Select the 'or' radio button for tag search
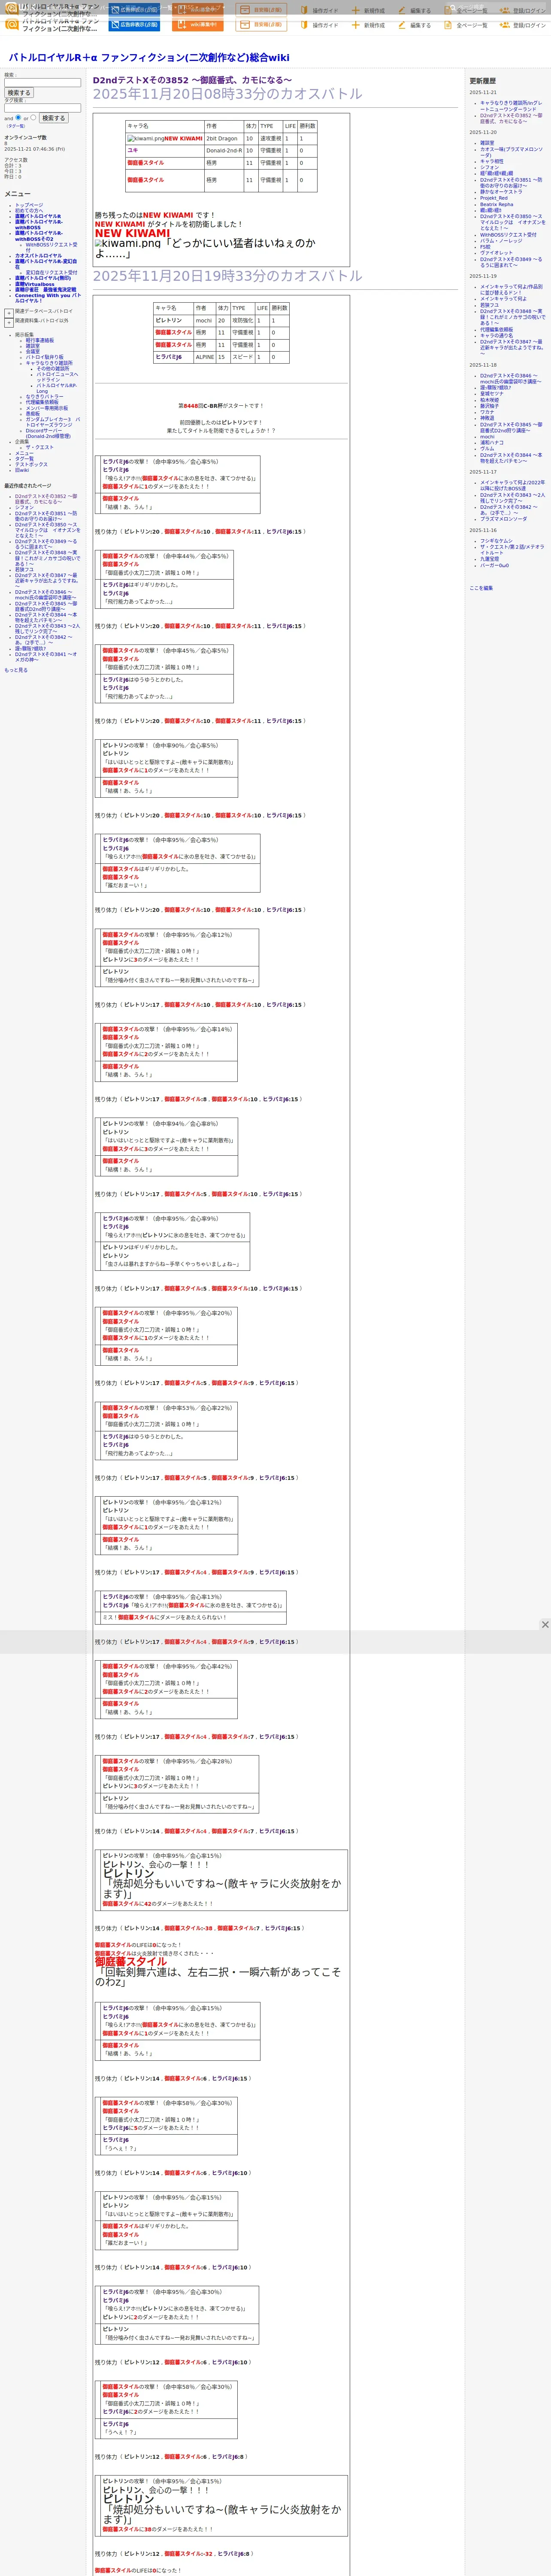Screen dimensions: 551x2576 (33, 117)
